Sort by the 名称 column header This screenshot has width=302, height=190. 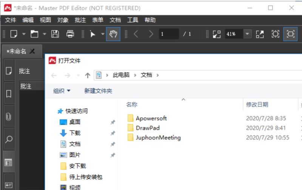coord(132,104)
